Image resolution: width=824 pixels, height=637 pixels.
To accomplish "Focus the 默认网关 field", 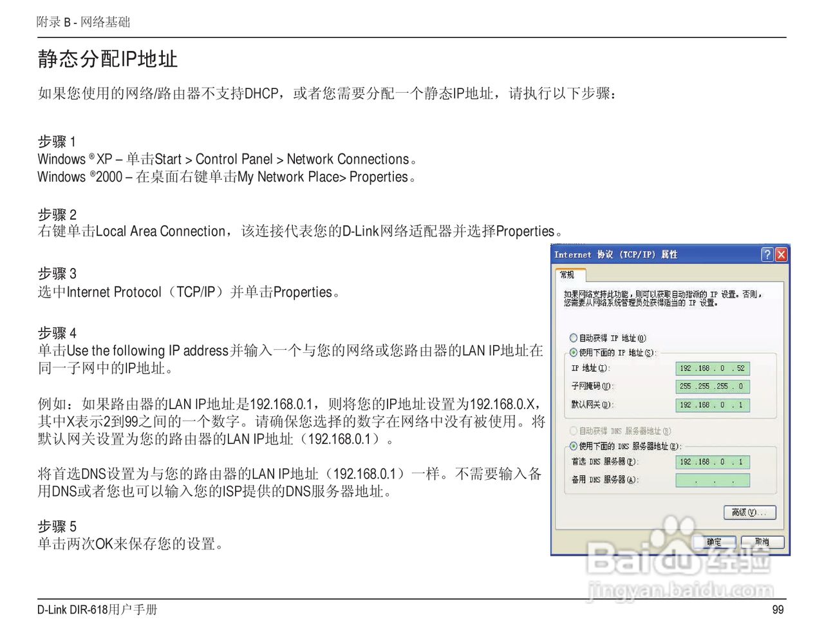I will (713, 405).
